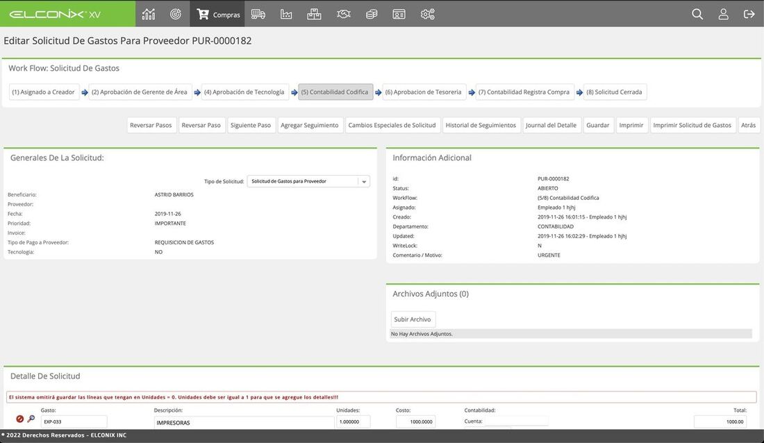Click the Reversar Pasos button
764x443 pixels.
click(x=151, y=125)
